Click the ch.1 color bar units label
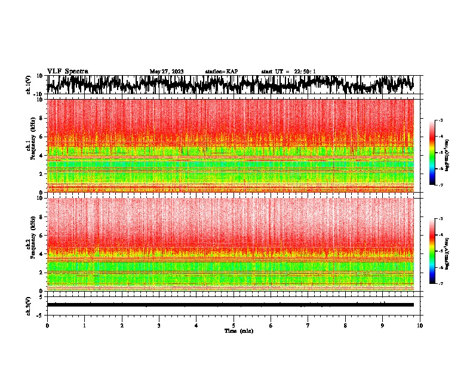 click(447, 155)
